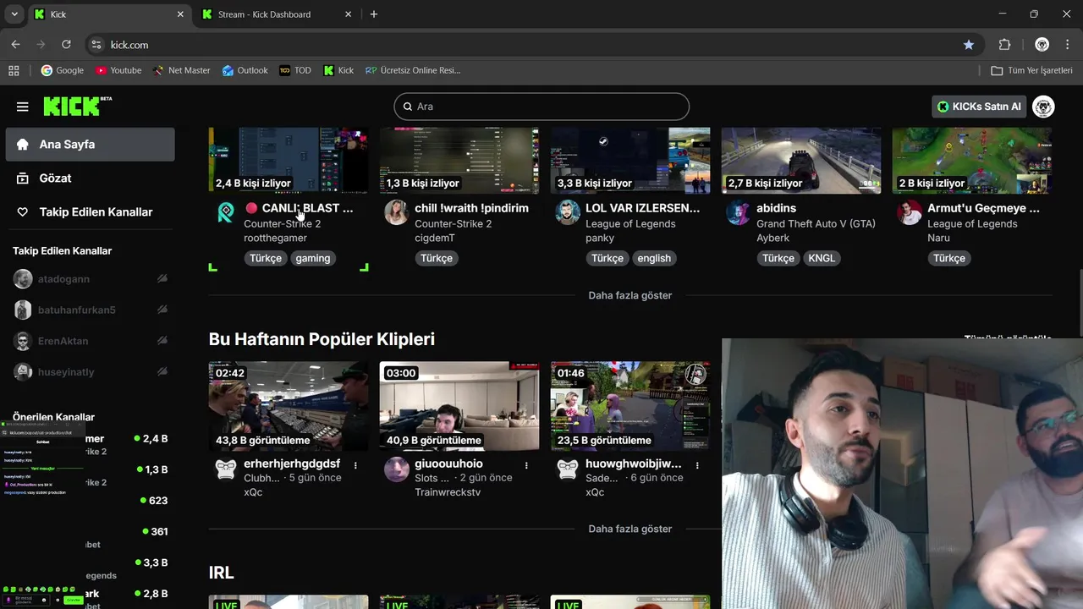The image size is (1083, 609).
Task: Open the Outlook bookmark
Action: (x=245, y=70)
